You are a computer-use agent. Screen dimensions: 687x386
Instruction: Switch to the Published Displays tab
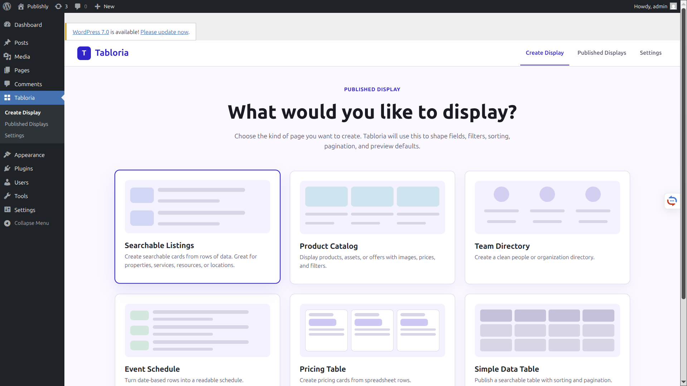[602, 53]
